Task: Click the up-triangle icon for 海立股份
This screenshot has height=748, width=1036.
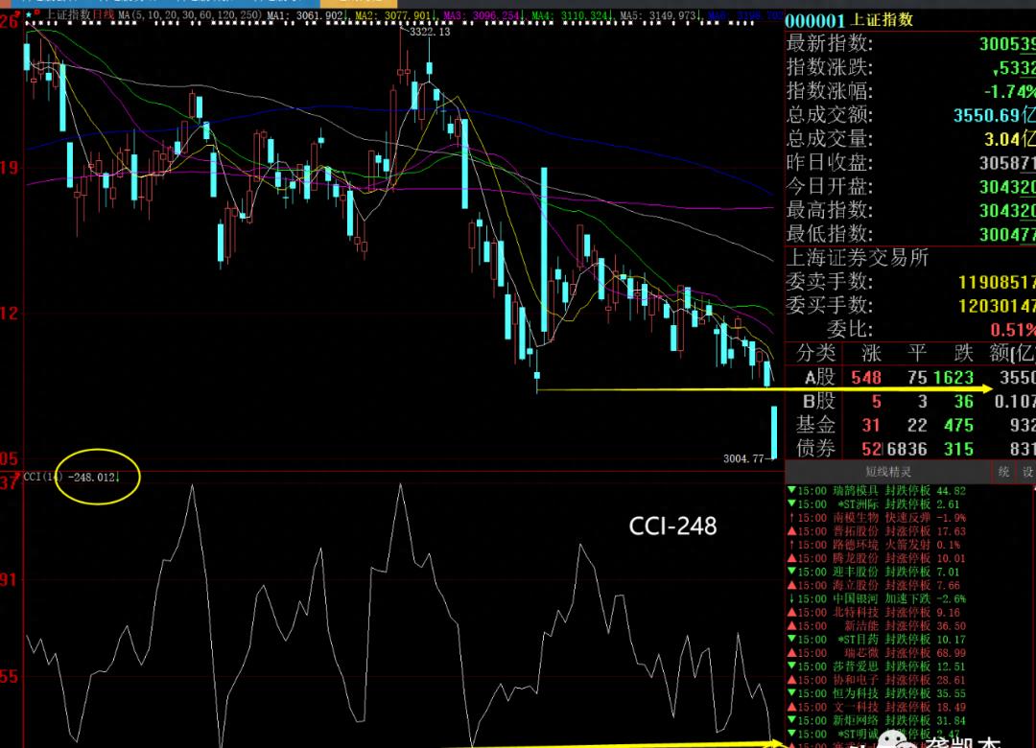Action: (x=790, y=585)
